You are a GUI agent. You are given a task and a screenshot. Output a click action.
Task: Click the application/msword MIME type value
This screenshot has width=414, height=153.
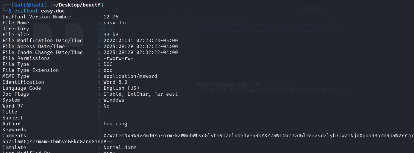(x=130, y=76)
